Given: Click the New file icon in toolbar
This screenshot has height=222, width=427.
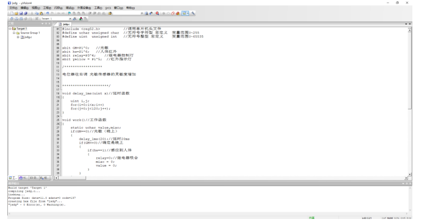Looking at the screenshot, I should tap(12, 13).
